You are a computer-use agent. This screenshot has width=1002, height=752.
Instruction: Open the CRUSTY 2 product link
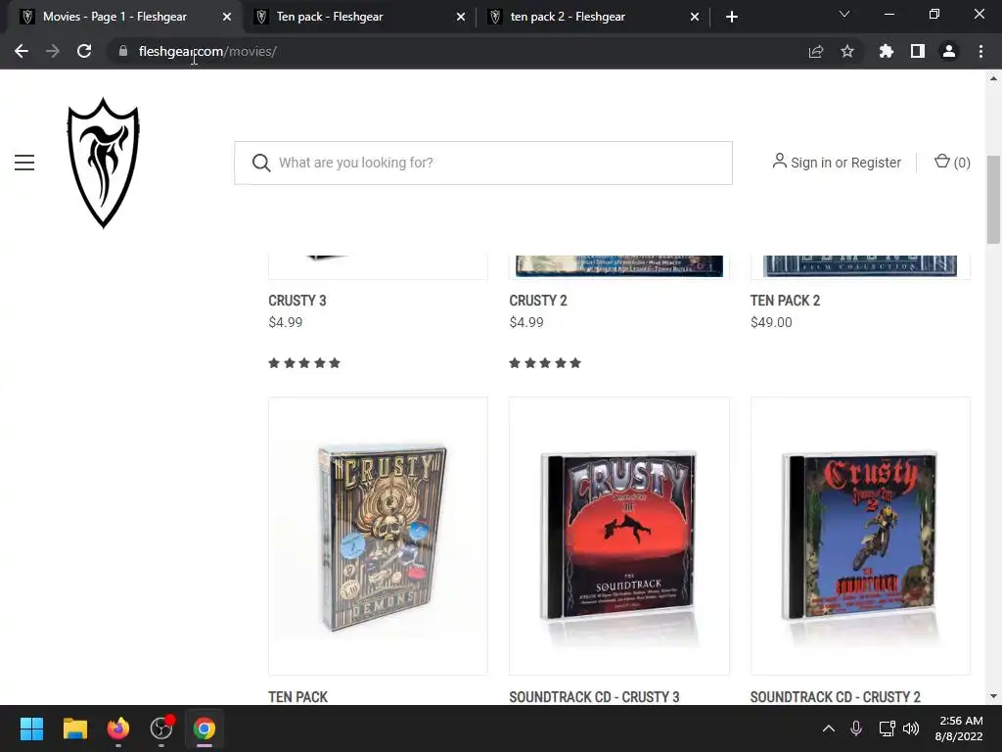point(538,301)
